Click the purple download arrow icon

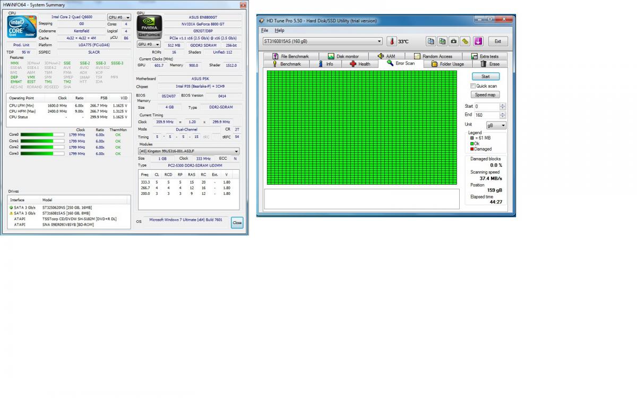click(x=478, y=41)
